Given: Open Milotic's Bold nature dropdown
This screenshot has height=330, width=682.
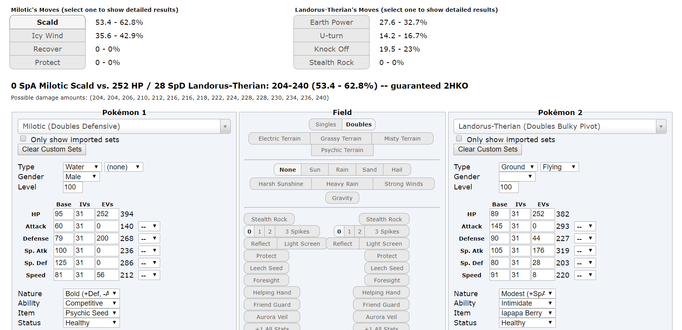Looking at the screenshot, I should coord(91,294).
